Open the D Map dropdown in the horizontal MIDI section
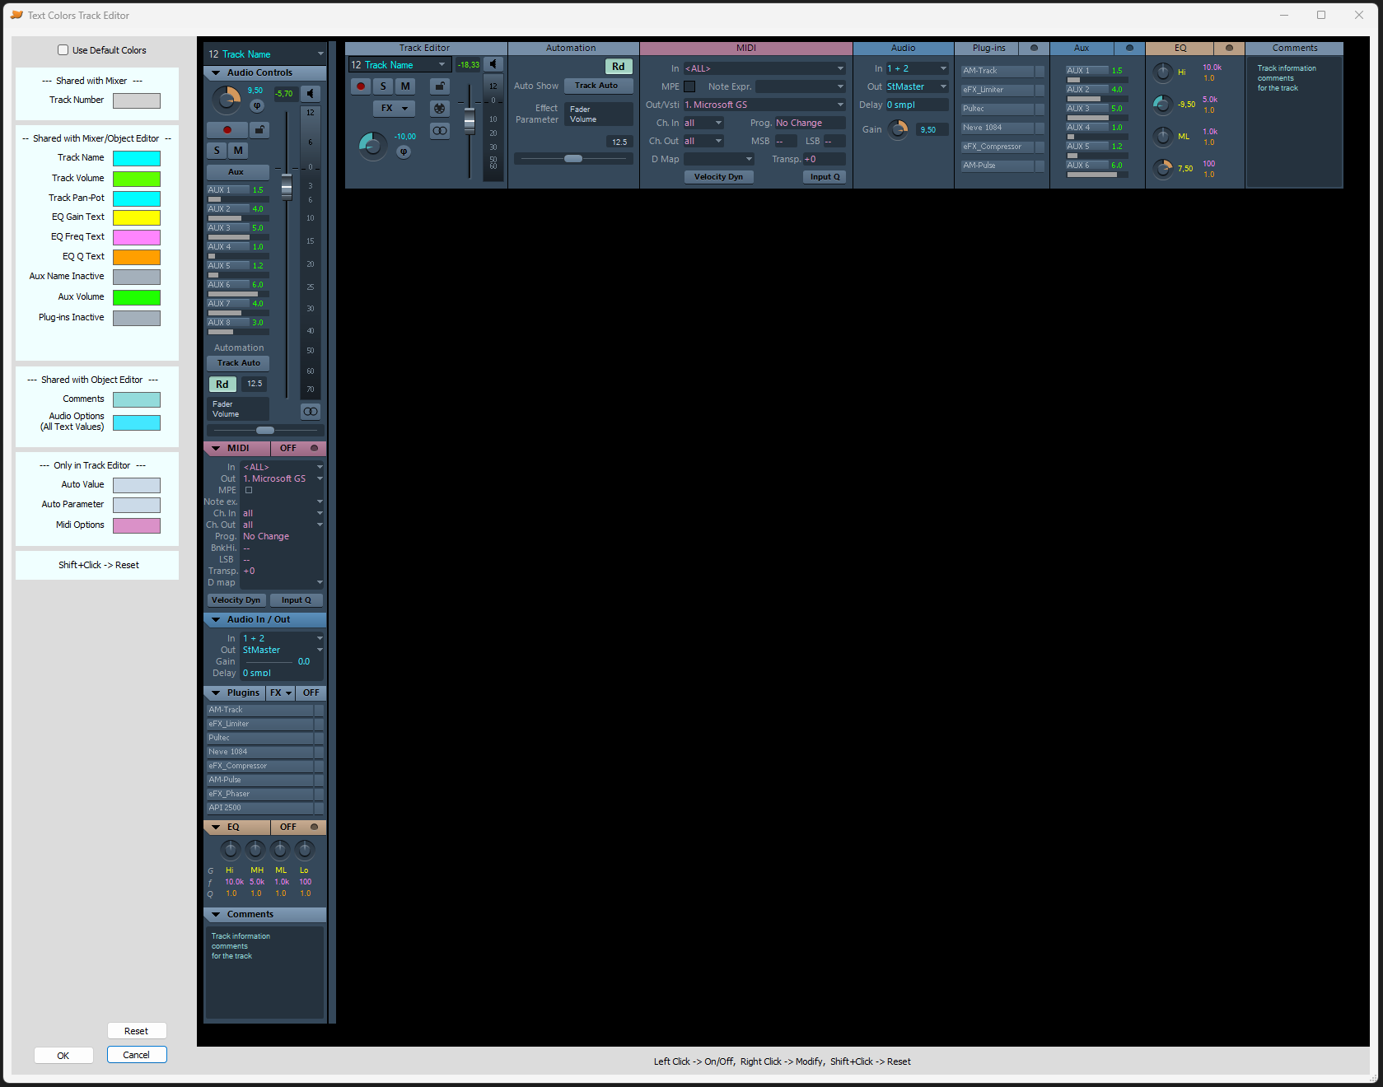This screenshot has width=1383, height=1087. pyautogui.click(x=718, y=159)
